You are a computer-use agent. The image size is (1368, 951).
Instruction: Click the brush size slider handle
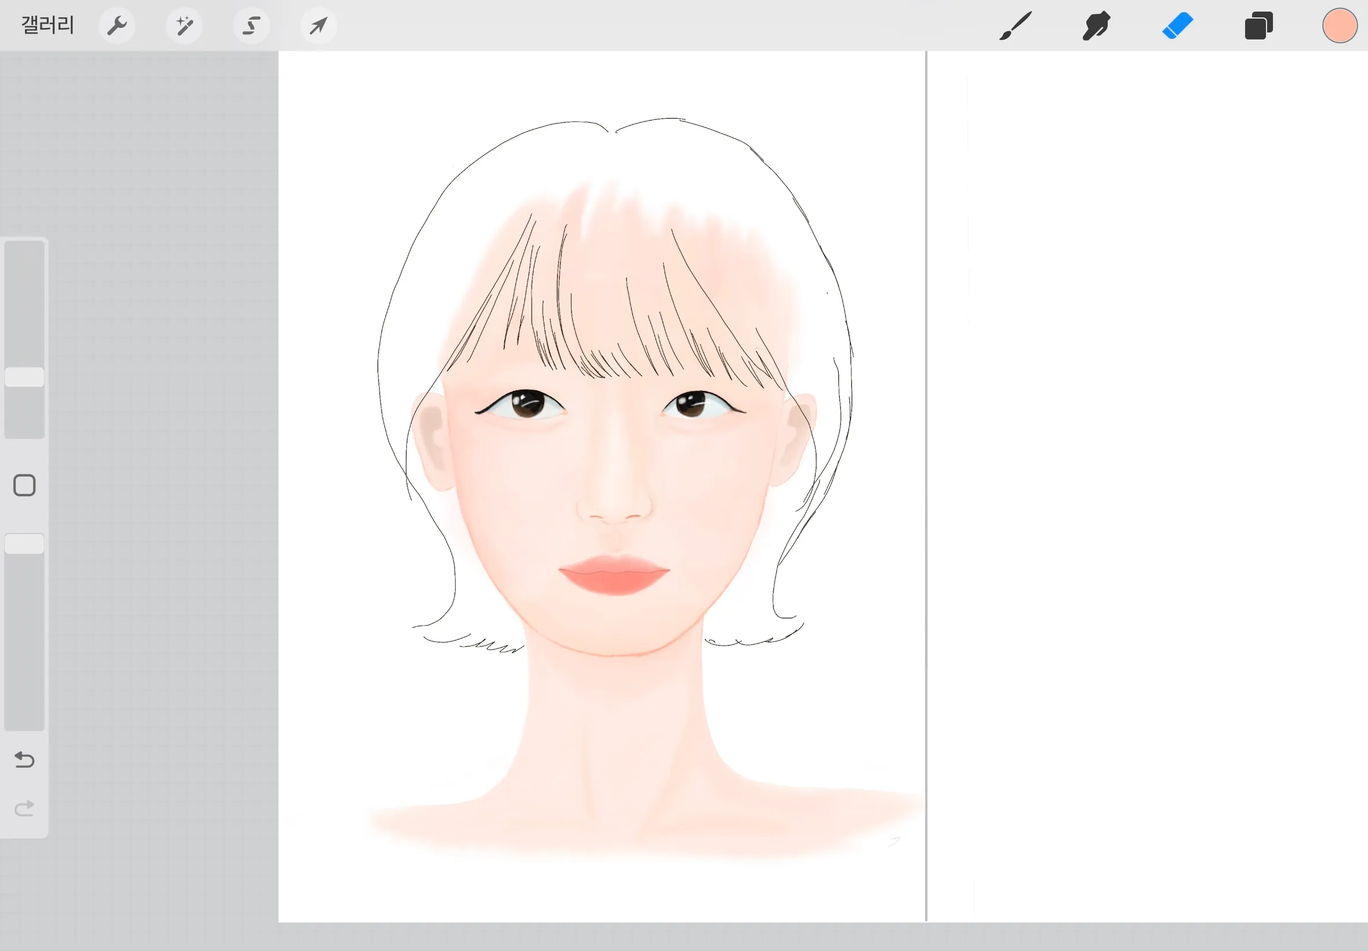24,376
